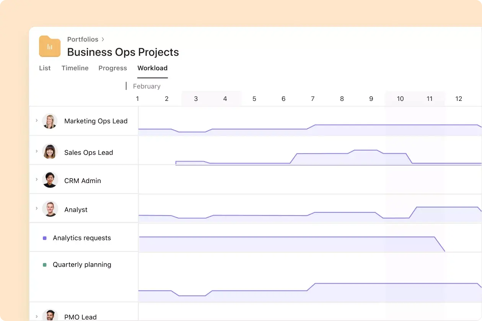
Task: Collapse the Analyst row chevron
Action: (x=36, y=209)
